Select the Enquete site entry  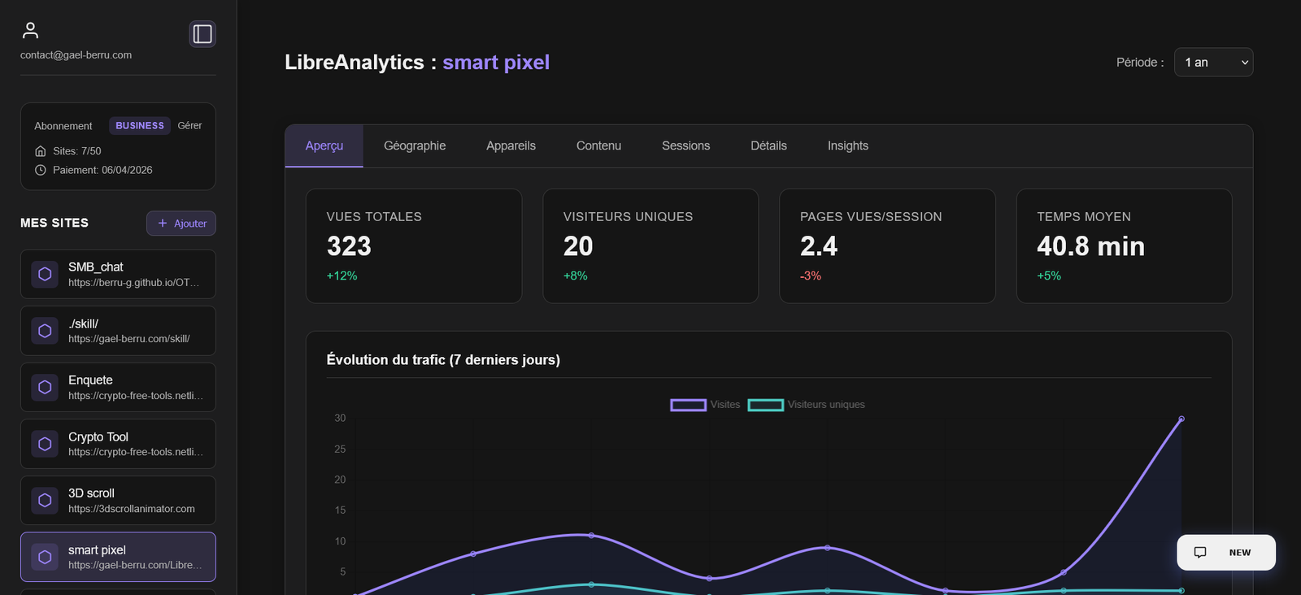click(118, 388)
